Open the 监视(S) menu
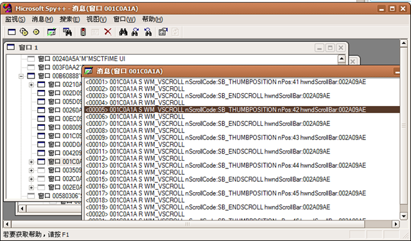 point(15,19)
